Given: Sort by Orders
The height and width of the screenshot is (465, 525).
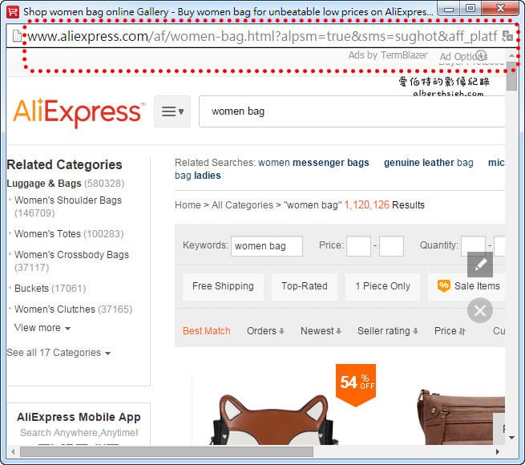Looking at the screenshot, I should coord(265,331).
